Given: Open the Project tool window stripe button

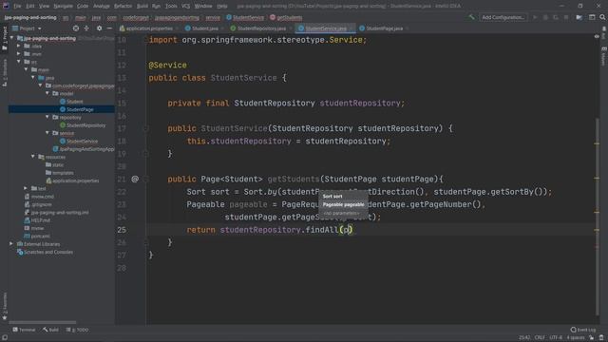Looking at the screenshot, I should pos(5,38).
